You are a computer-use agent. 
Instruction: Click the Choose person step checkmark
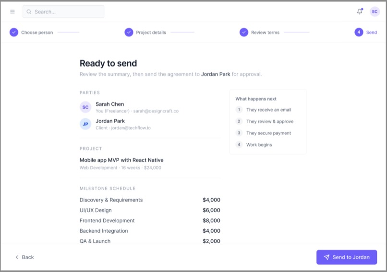pyautogui.click(x=14, y=32)
